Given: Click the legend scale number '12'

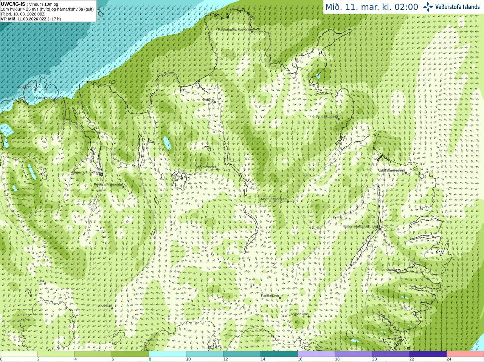Looking at the screenshot, I should 225,359.
